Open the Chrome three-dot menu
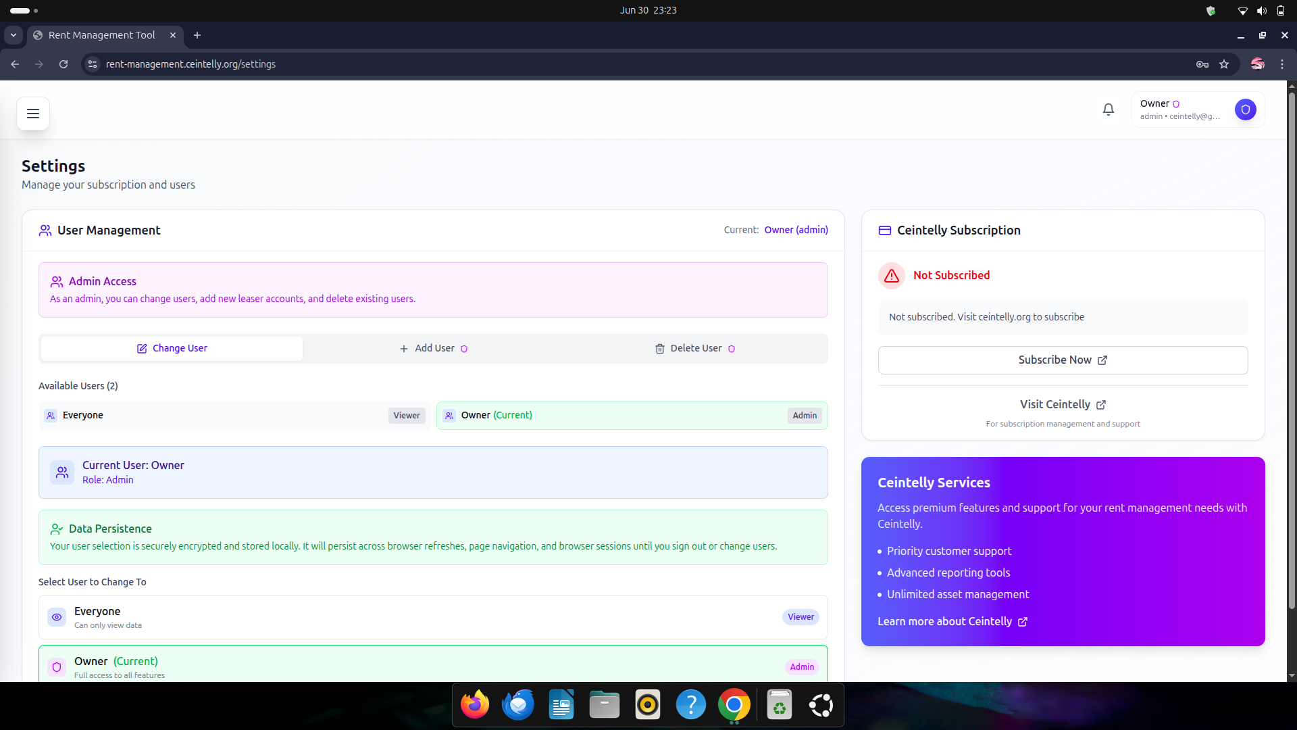 tap(1281, 64)
